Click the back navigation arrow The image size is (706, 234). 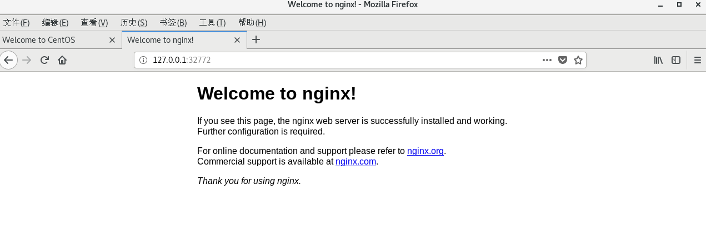coord(8,60)
